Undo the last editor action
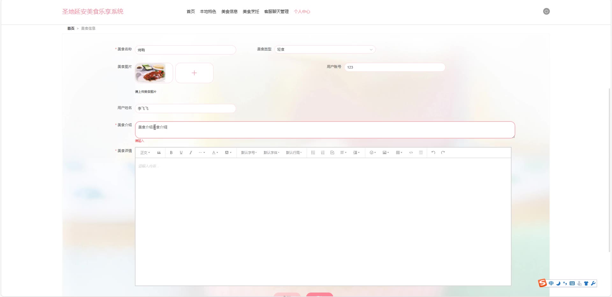The height and width of the screenshot is (297, 612). tap(433, 153)
